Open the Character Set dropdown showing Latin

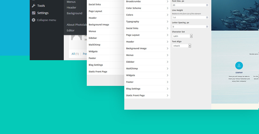point(182,36)
